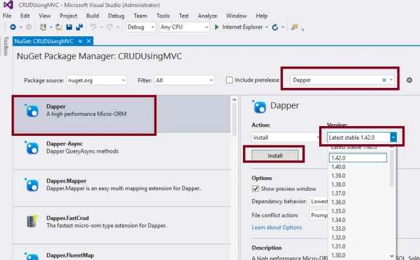The height and width of the screenshot is (260, 420).
Task: Select version 1.39.0 in list
Action: (359, 175)
